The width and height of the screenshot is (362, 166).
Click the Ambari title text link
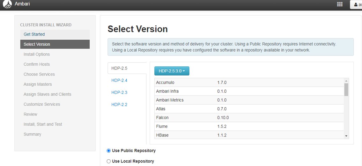pyautogui.click(x=22, y=4)
